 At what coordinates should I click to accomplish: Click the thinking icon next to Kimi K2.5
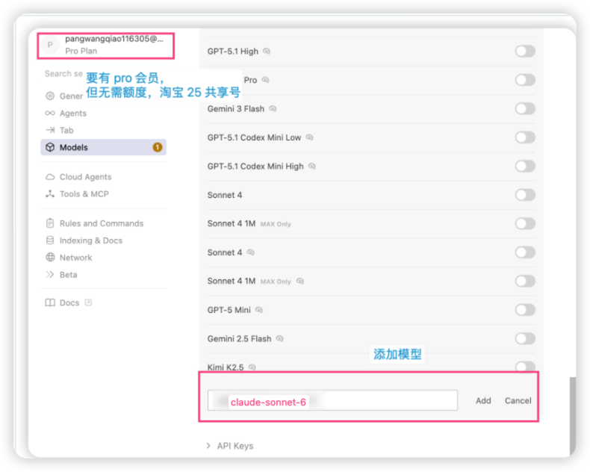[252, 367]
